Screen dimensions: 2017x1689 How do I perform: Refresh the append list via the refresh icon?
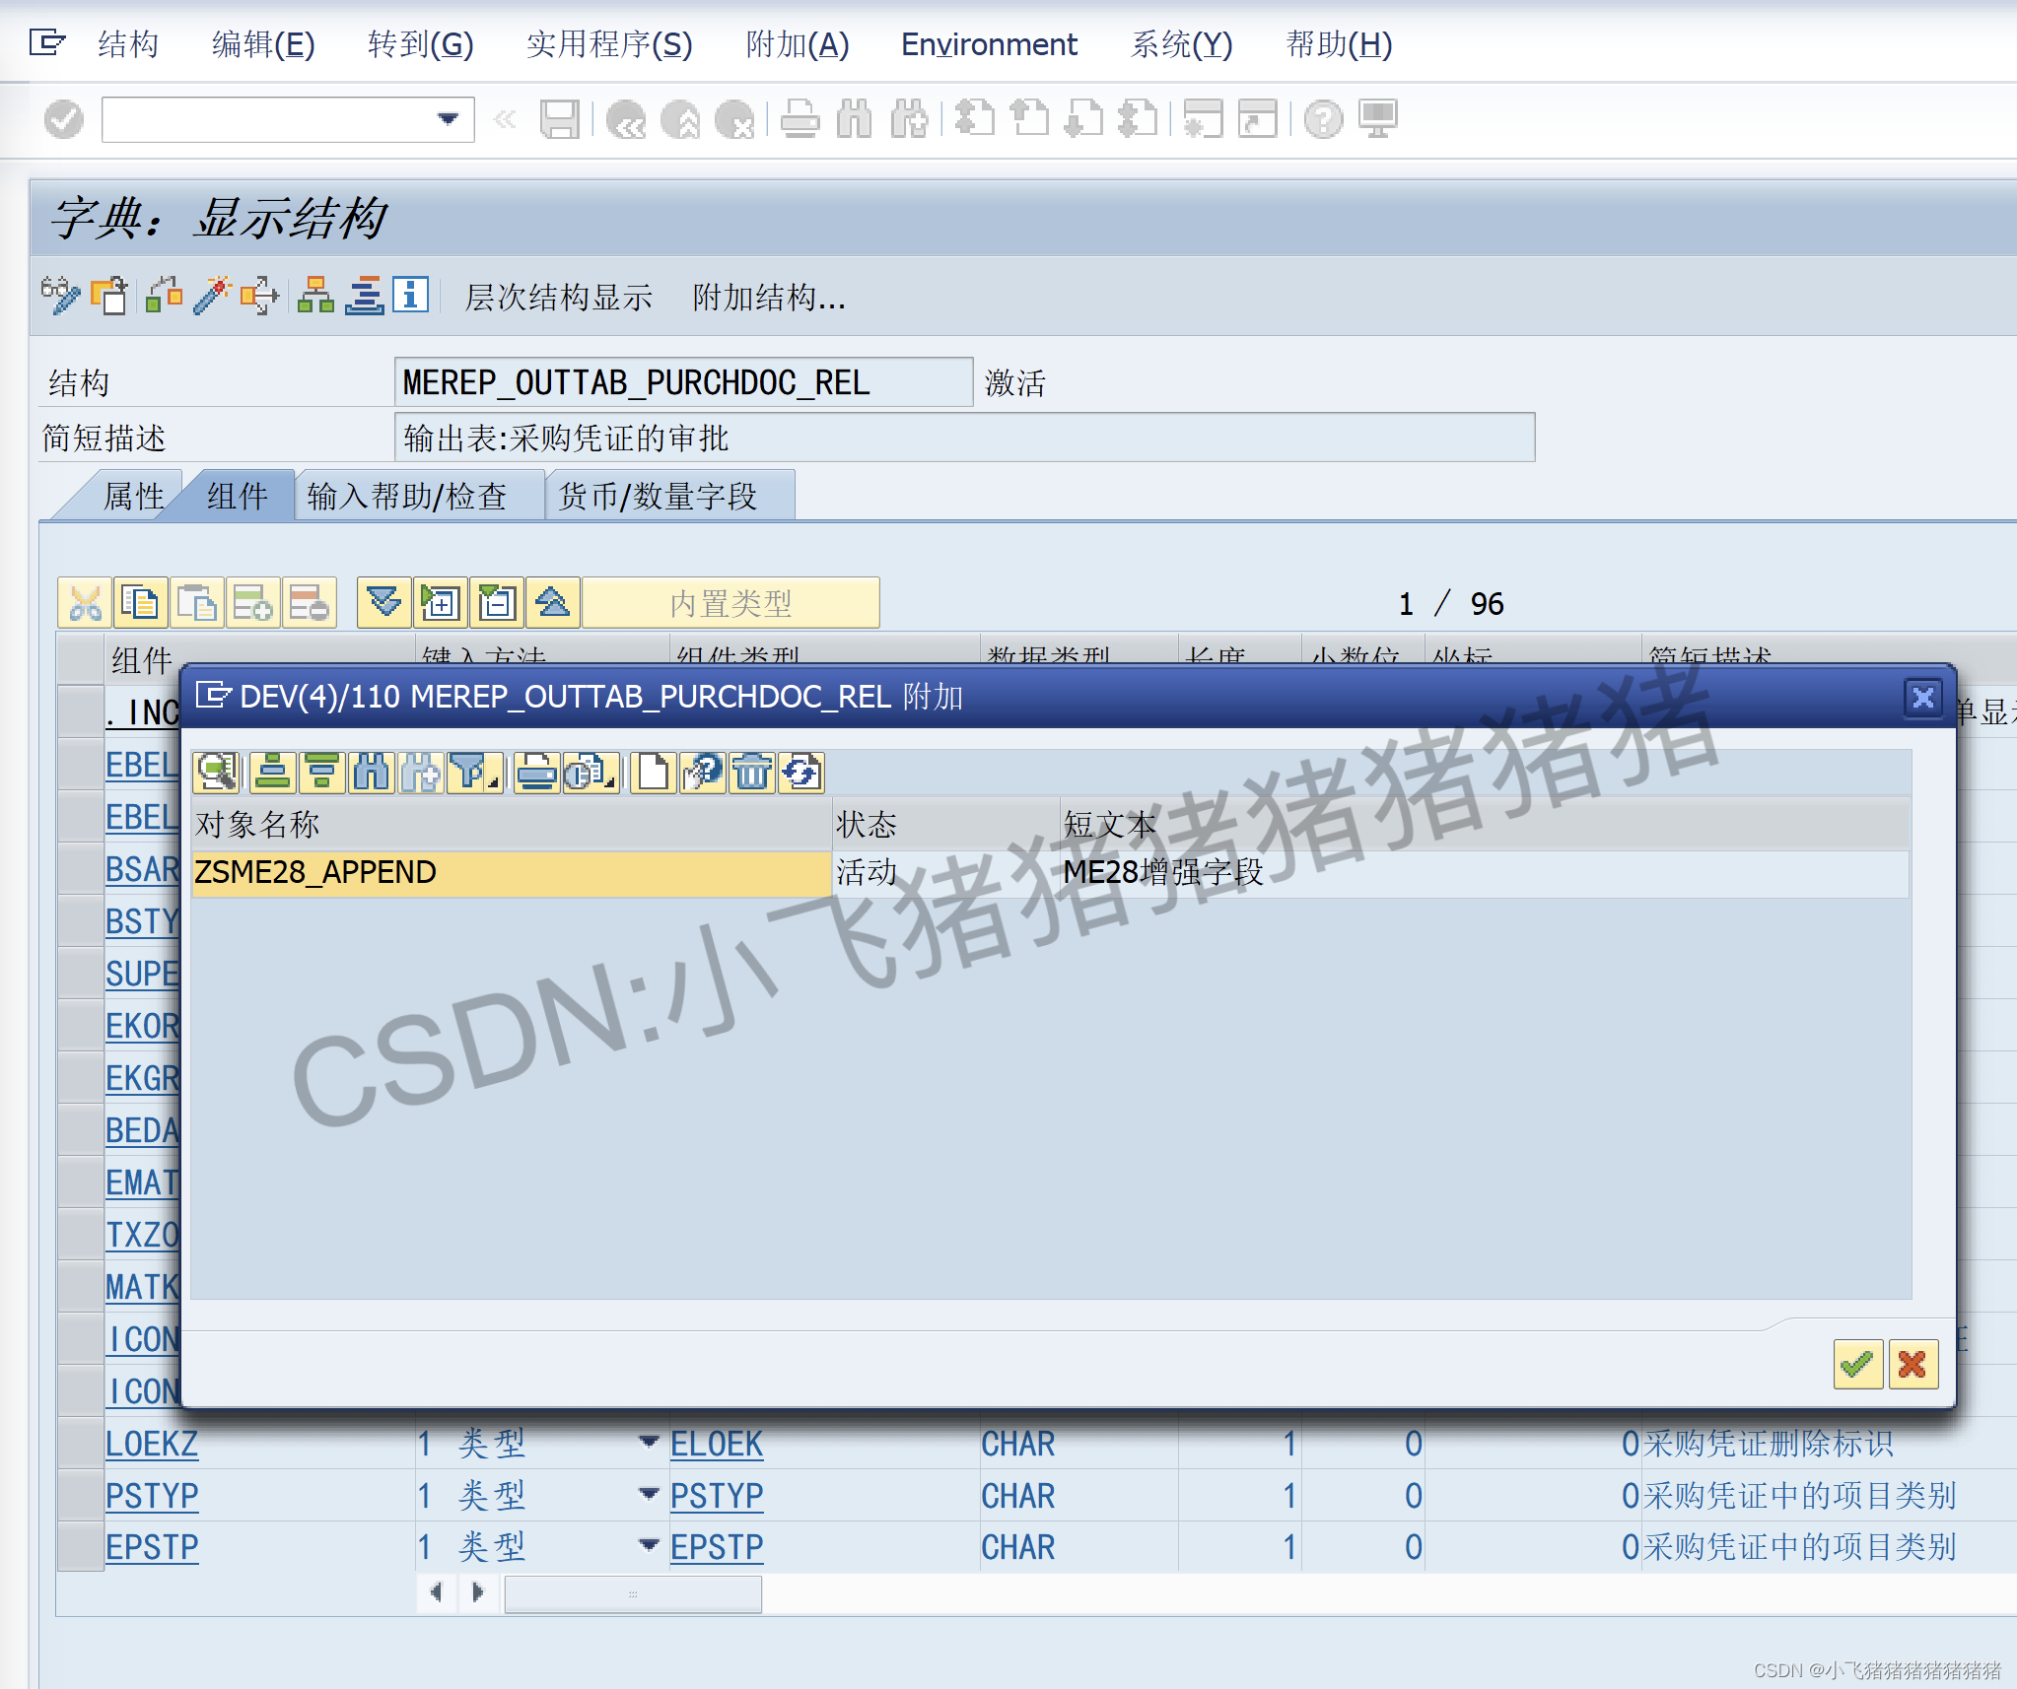[x=800, y=773]
